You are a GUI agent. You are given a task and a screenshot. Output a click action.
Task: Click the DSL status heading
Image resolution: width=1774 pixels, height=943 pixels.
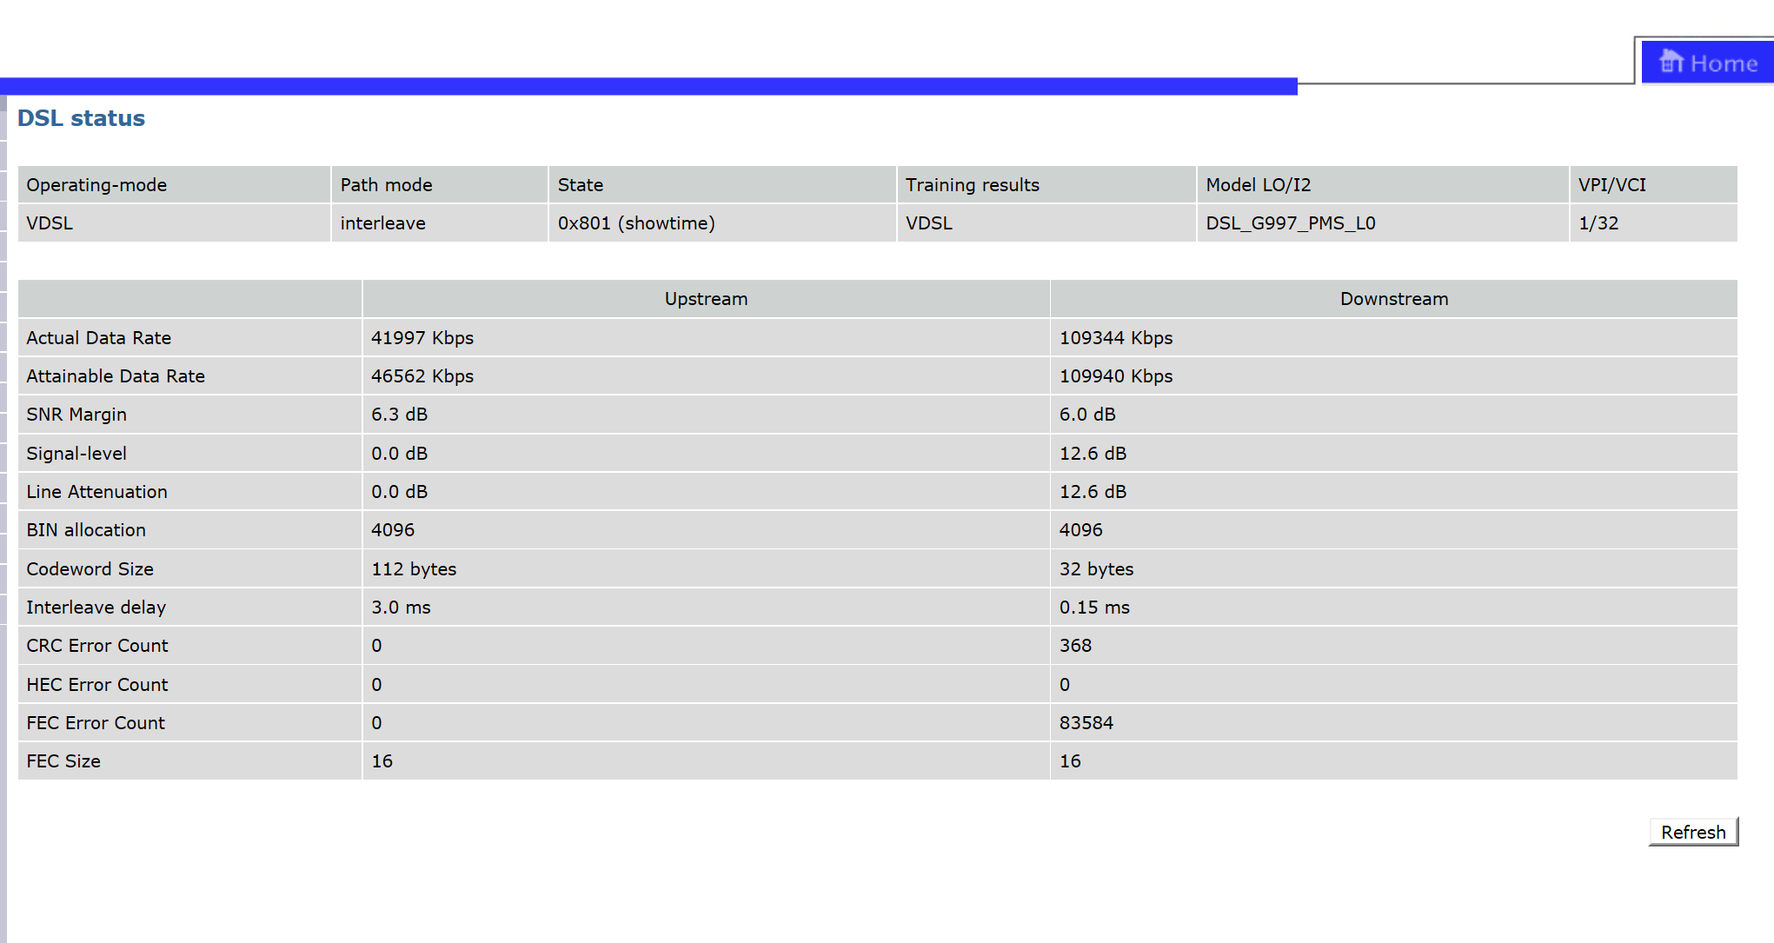(81, 118)
